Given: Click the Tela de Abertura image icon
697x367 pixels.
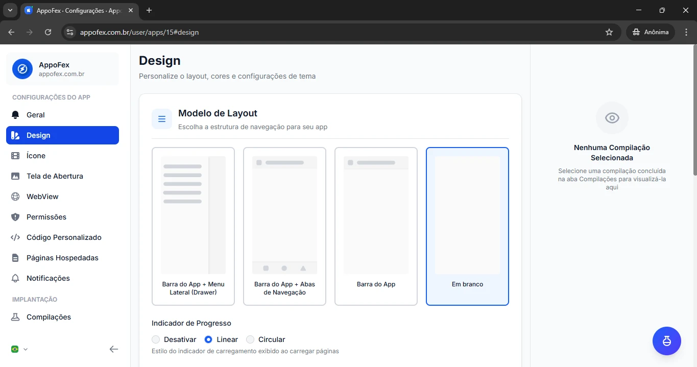Looking at the screenshot, I should click(15, 176).
